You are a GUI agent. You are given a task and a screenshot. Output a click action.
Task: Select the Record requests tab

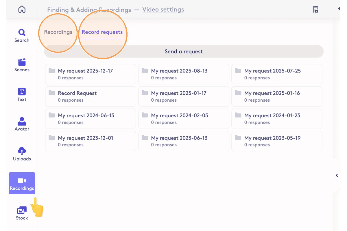click(102, 32)
